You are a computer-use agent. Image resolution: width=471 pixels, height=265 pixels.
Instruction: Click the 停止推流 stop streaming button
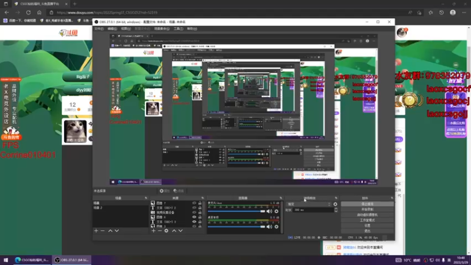pyautogui.click(x=367, y=204)
